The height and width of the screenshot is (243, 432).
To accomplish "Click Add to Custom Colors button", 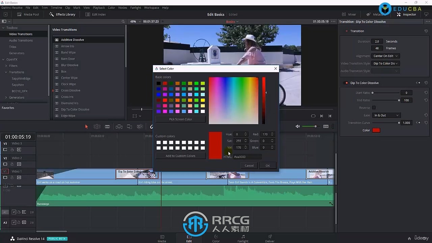I will coord(181,156).
